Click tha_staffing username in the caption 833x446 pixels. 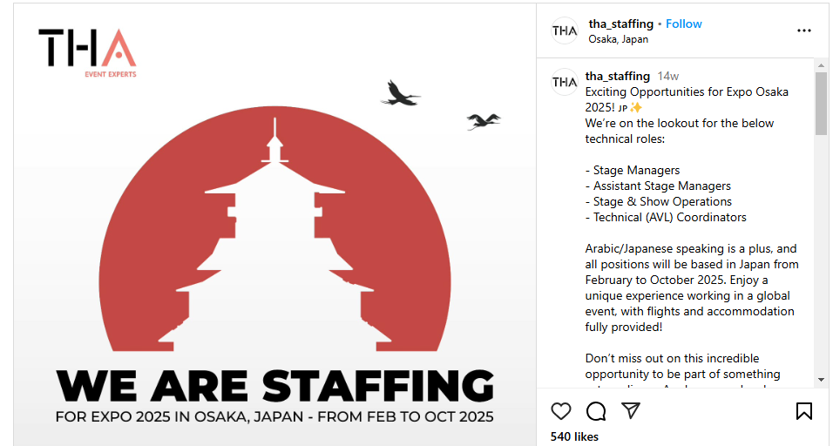click(x=618, y=76)
